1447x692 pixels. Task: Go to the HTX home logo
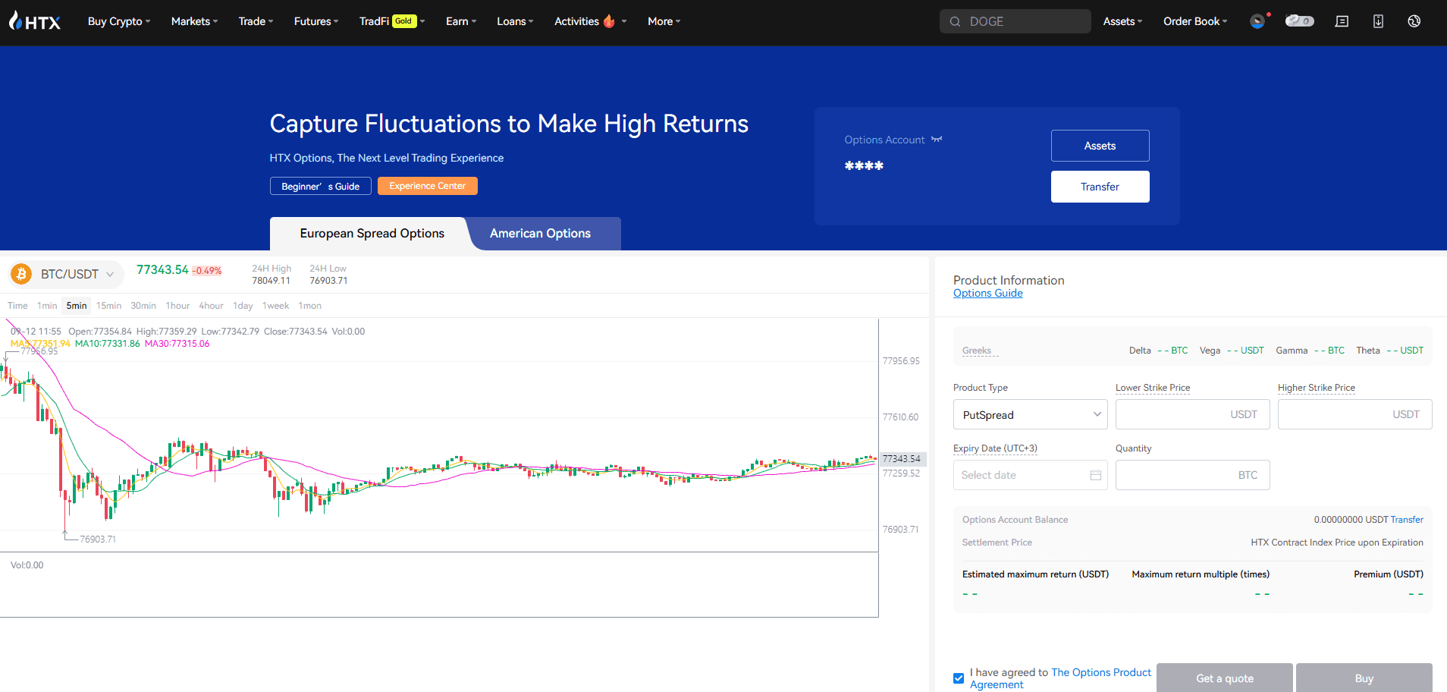click(35, 21)
